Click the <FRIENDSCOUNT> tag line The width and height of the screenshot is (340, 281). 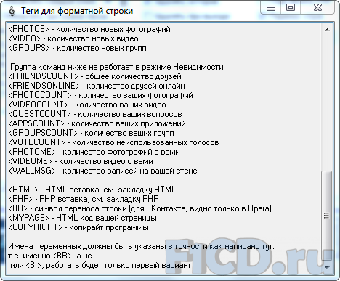(x=94, y=76)
